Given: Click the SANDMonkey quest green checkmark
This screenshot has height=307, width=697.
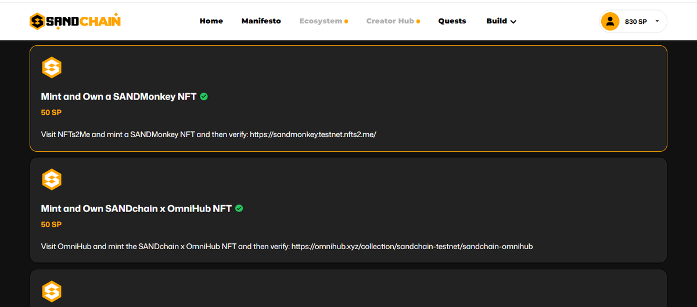Looking at the screenshot, I should pyautogui.click(x=204, y=97).
